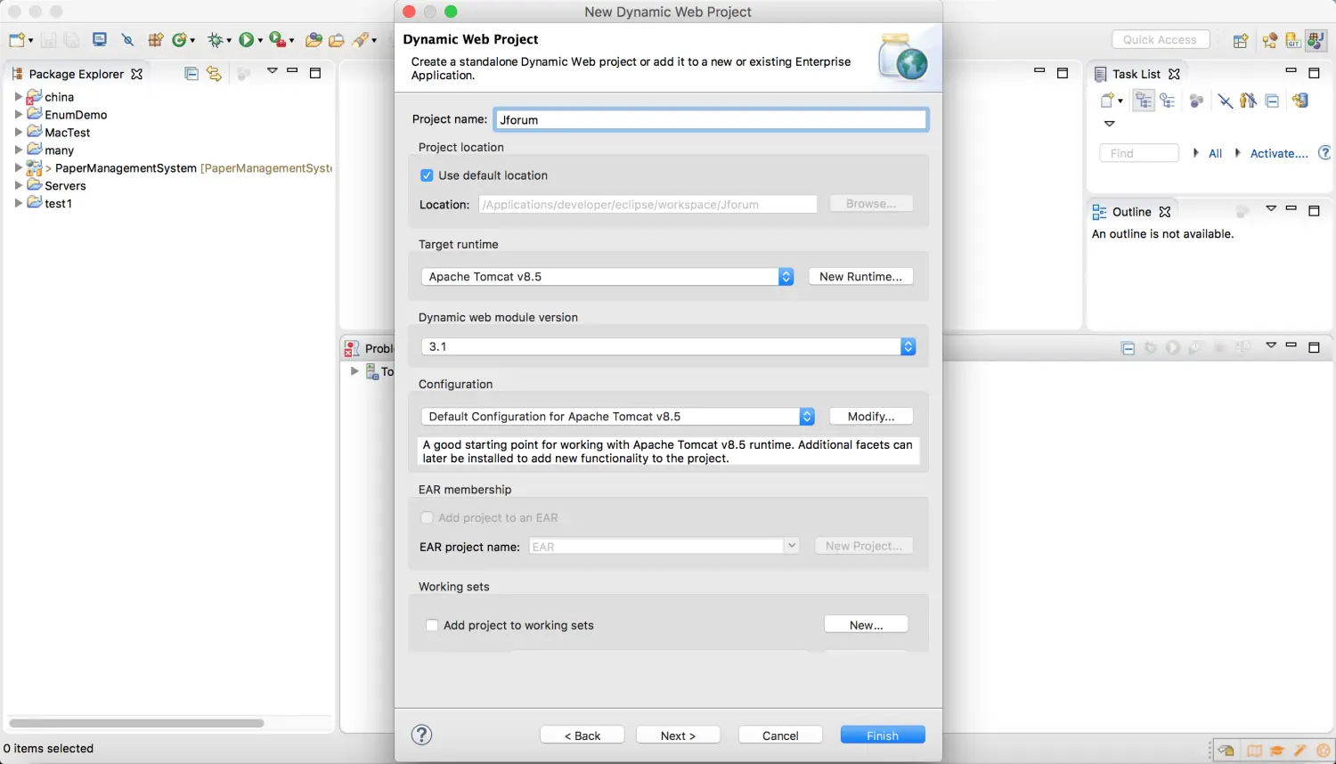The image size is (1336, 764).
Task: Expand the EnumDemo project node
Action: 18,114
